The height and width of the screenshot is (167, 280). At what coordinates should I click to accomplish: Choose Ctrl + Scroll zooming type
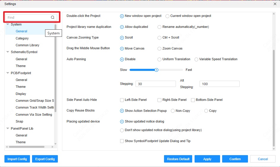point(159,38)
